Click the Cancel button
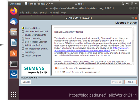Image resolution: width=139 pixels, height=100 pixels. click(x=26, y=82)
